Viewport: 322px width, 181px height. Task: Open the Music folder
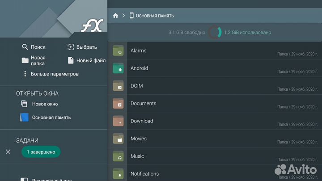click(137, 156)
